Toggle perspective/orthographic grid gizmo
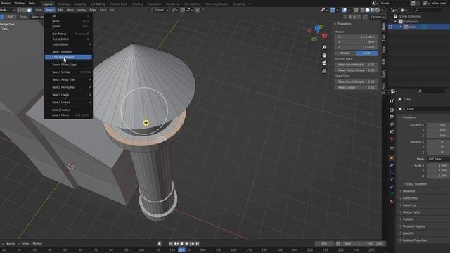The height and width of the screenshot is (253, 450). (x=324, y=71)
